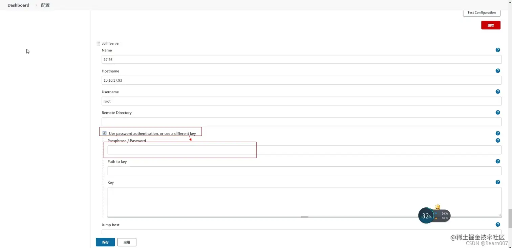
Task: Click the Test Configuration button
Action: pyautogui.click(x=482, y=13)
